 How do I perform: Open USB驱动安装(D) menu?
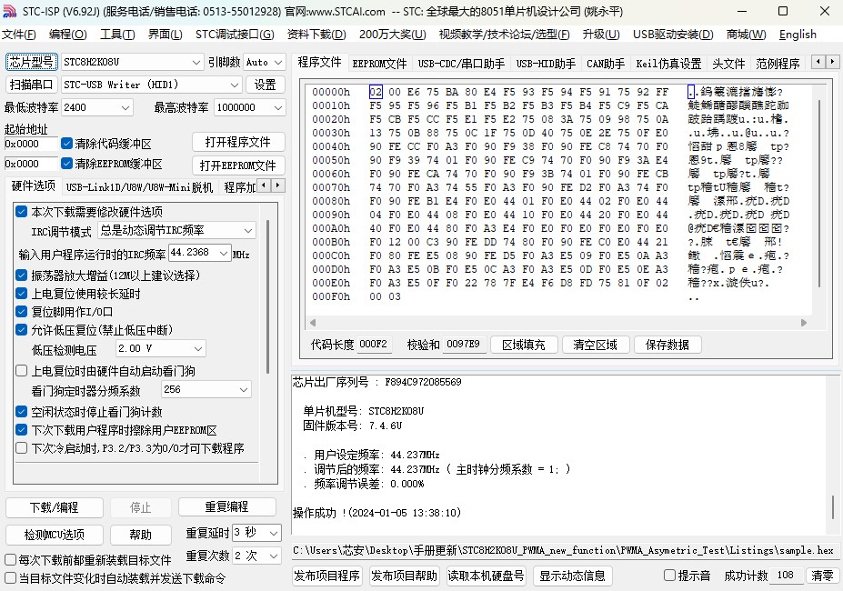point(673,35)
